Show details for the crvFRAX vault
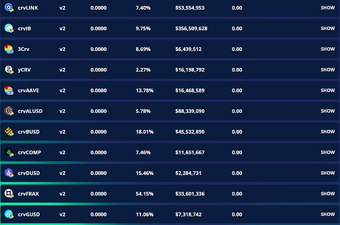The width and height of the screenshot is (340, 225). [x=328, y=193]
